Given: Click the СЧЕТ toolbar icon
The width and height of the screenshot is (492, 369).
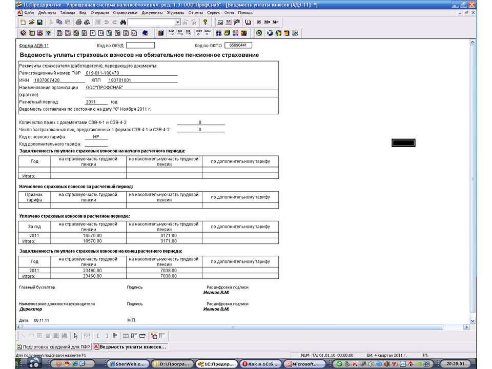Looking at the screenshot, I should coord(199,33).
